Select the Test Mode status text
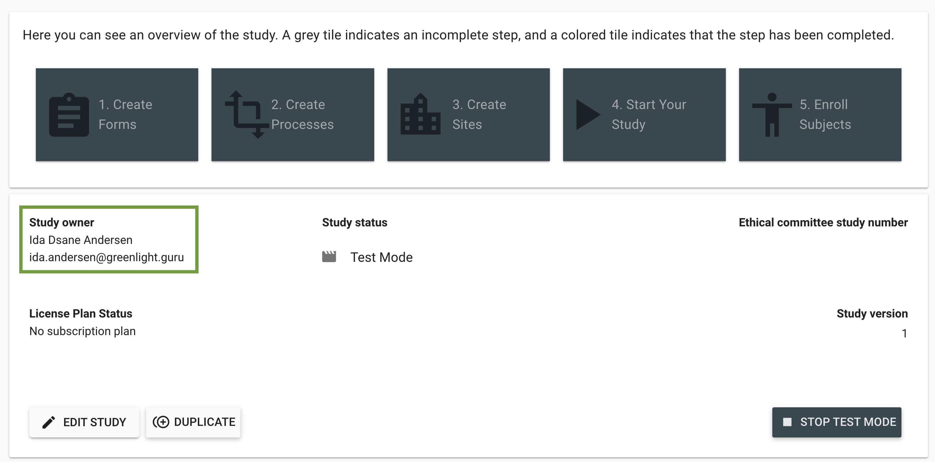Screen dimensions: 935x462 (381, 257)
